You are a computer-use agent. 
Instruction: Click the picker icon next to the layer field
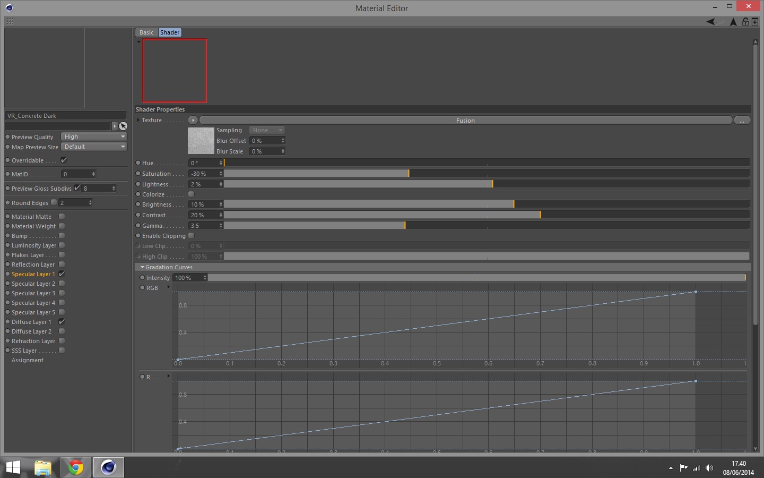click(x=123, y=126)
